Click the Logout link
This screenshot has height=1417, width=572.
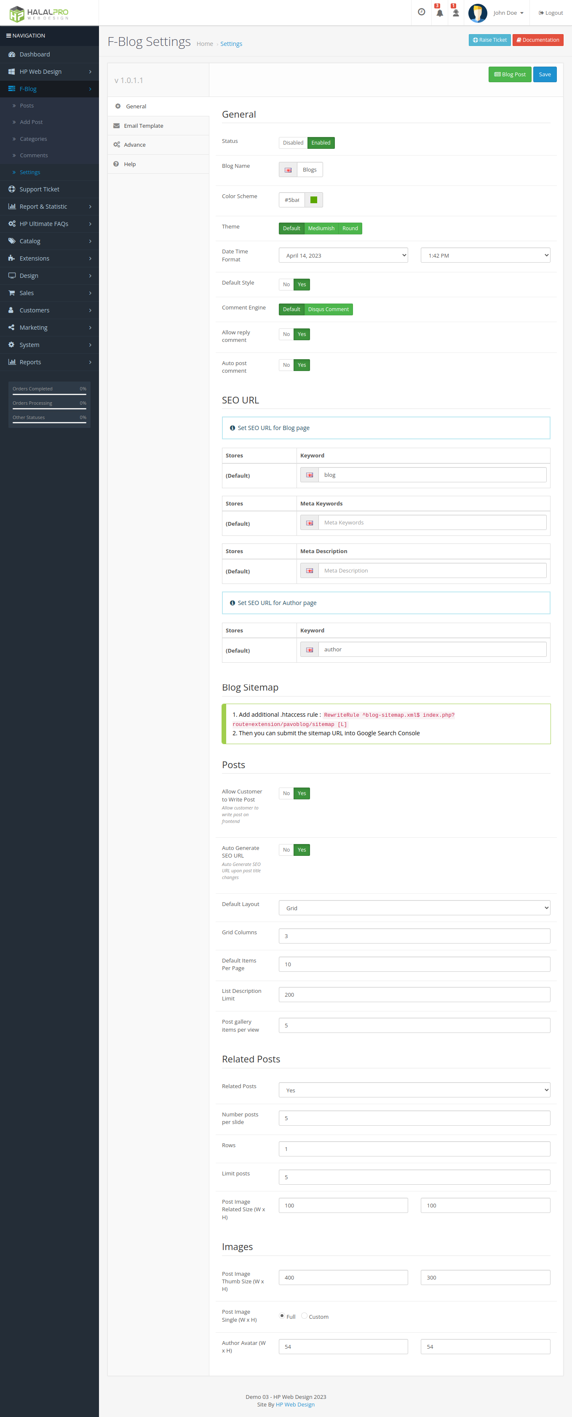pos(551,13)
